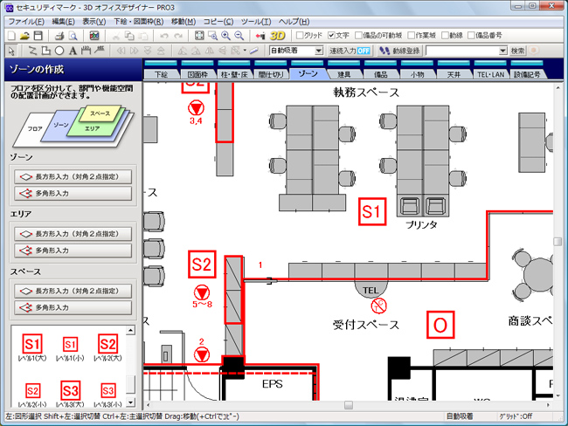Print with the printer icon

click(x=59, y=36)
